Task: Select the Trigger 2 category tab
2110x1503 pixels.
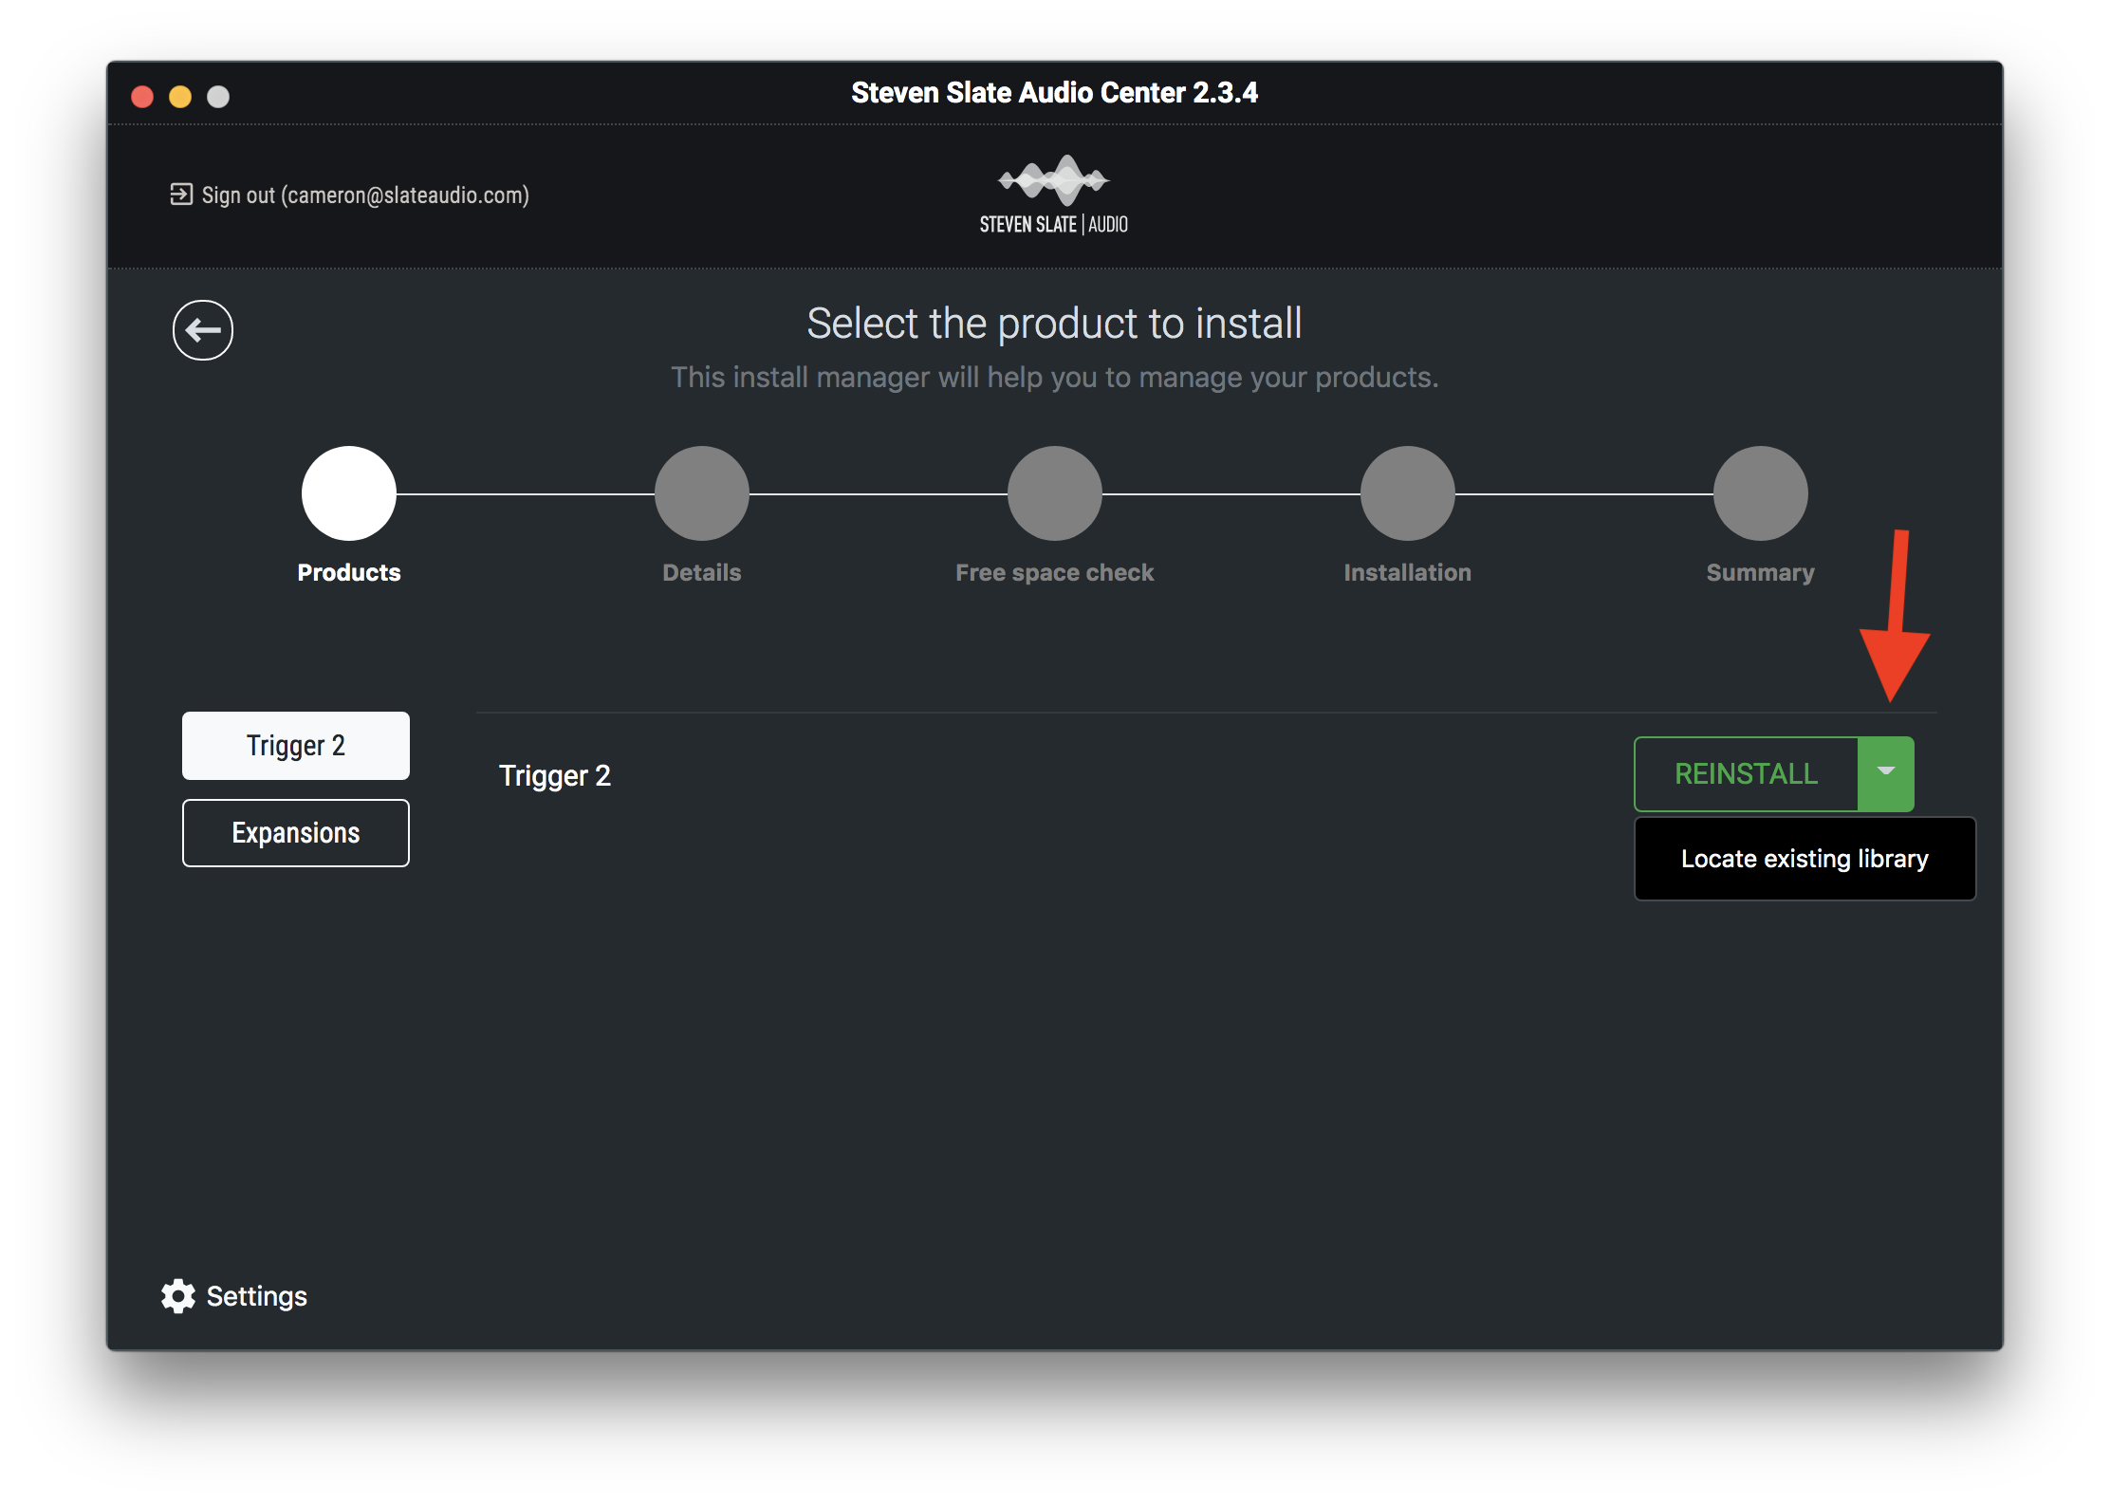Action: (296, 746)
